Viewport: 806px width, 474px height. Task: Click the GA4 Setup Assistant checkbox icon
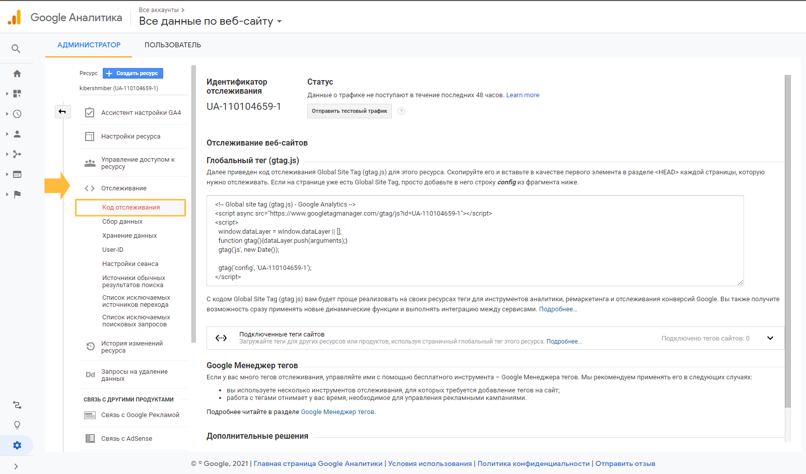coord(90,113)
